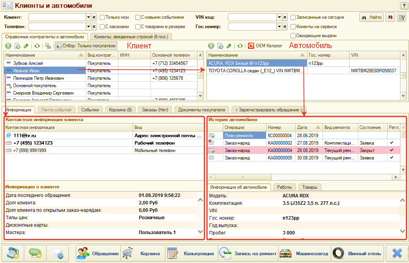This screenshot has width=409, height=263.
Task: Clear the Телефон field with X button
Action: point(94,27)
